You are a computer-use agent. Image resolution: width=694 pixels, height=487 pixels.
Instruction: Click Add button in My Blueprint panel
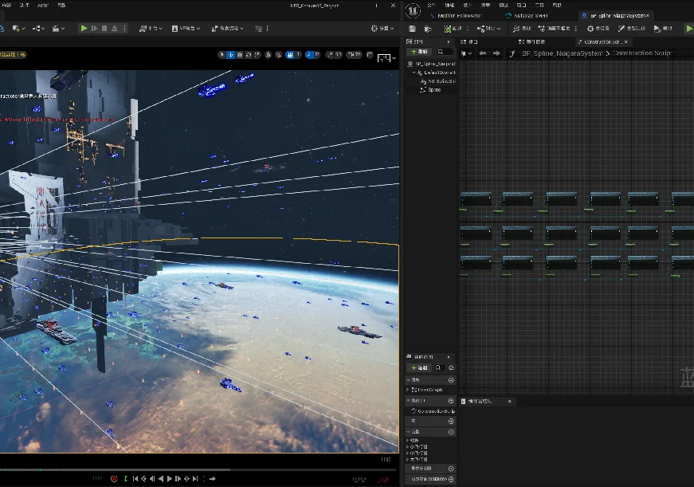[x=418, y=368]
